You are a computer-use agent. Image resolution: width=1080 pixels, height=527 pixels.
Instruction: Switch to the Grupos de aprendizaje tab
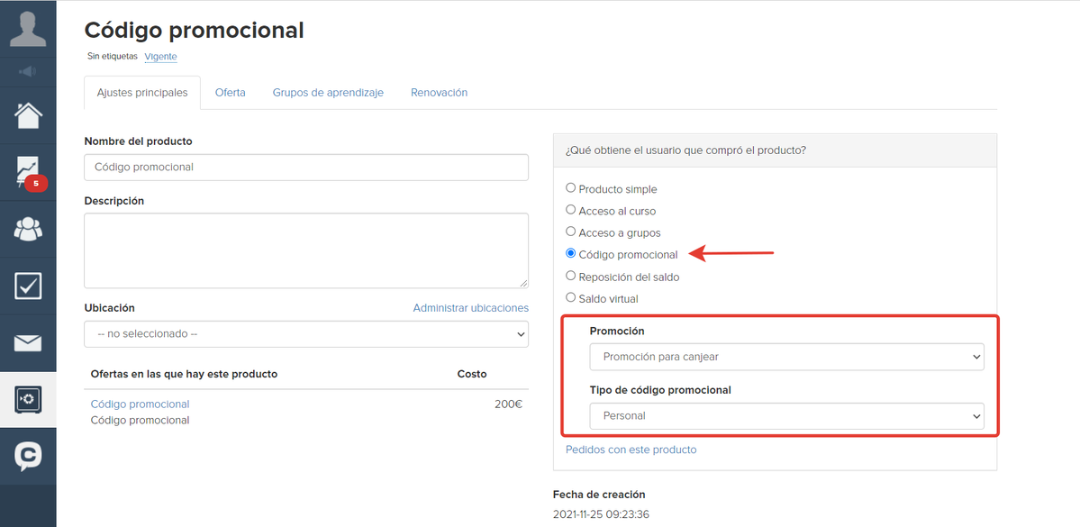[328, 92]
